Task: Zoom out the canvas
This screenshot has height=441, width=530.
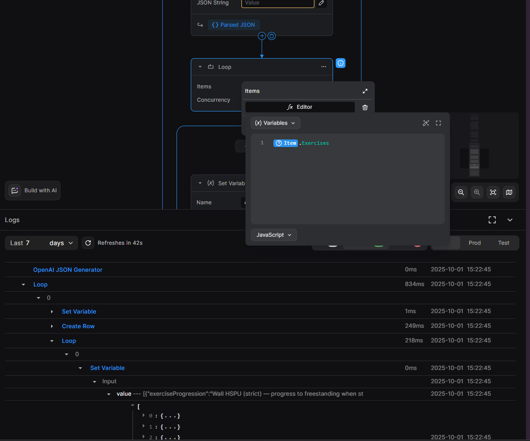Action: point(461,192)
